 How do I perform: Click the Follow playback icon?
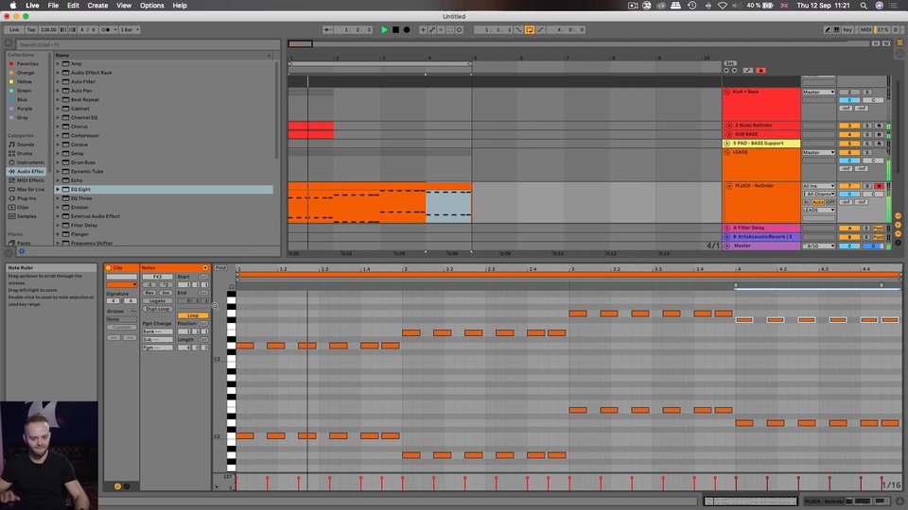327,29
